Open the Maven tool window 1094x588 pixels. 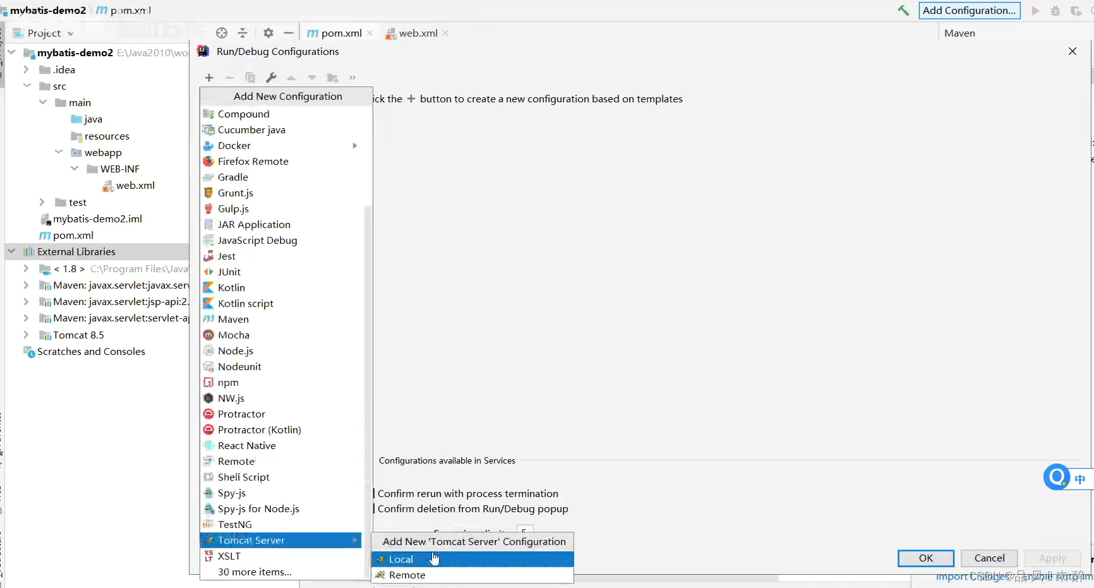959,33
